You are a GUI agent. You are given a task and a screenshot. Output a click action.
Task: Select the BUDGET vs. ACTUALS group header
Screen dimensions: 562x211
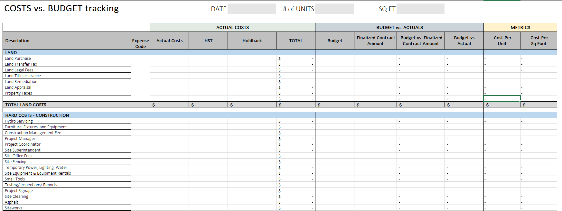click(x=399, y=27)
